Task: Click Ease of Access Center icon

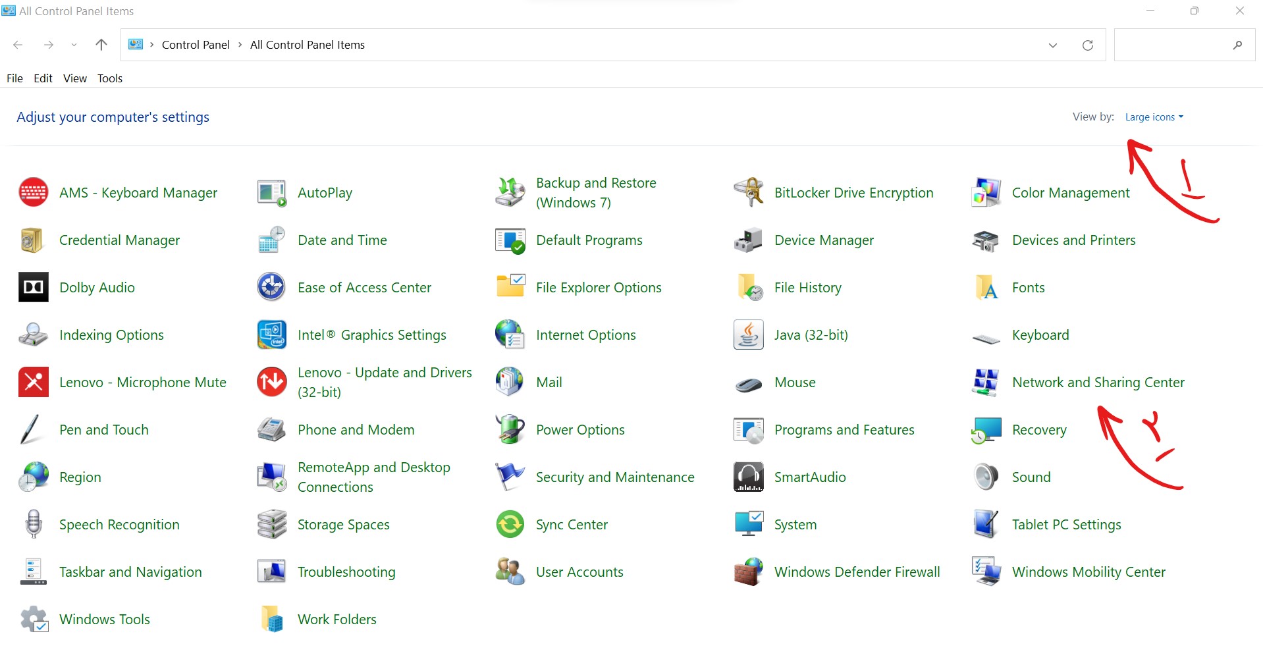Action: click(272, 287)
